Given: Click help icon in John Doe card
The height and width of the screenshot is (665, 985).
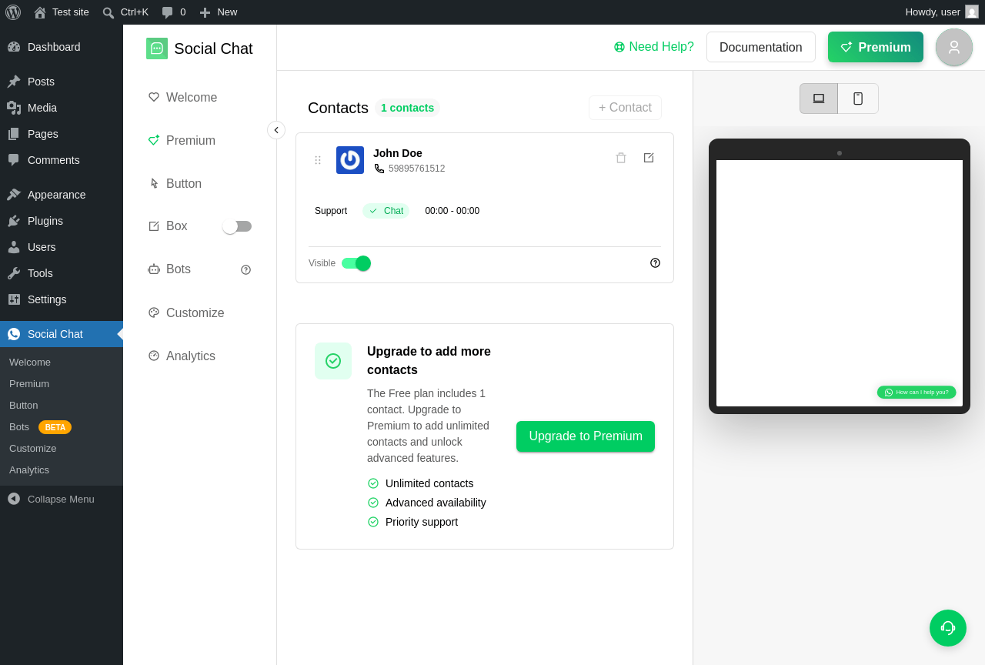Looking at the screenshot, I should (x=656, y=262).
